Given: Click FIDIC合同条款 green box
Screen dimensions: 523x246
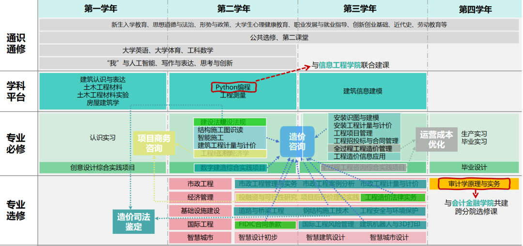Looking at the screenshot, I should click(265, 225).
